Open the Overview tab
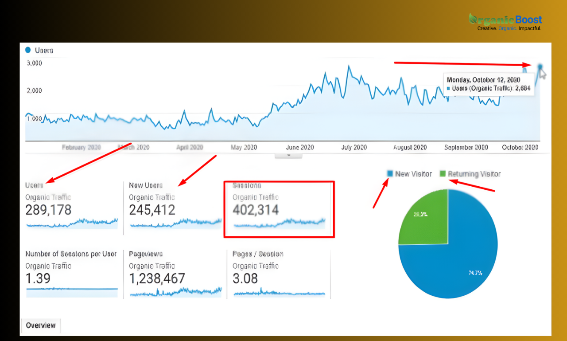The height and width of the screenshot is (341, 567). pyautogui.click(x=41, y=325)
